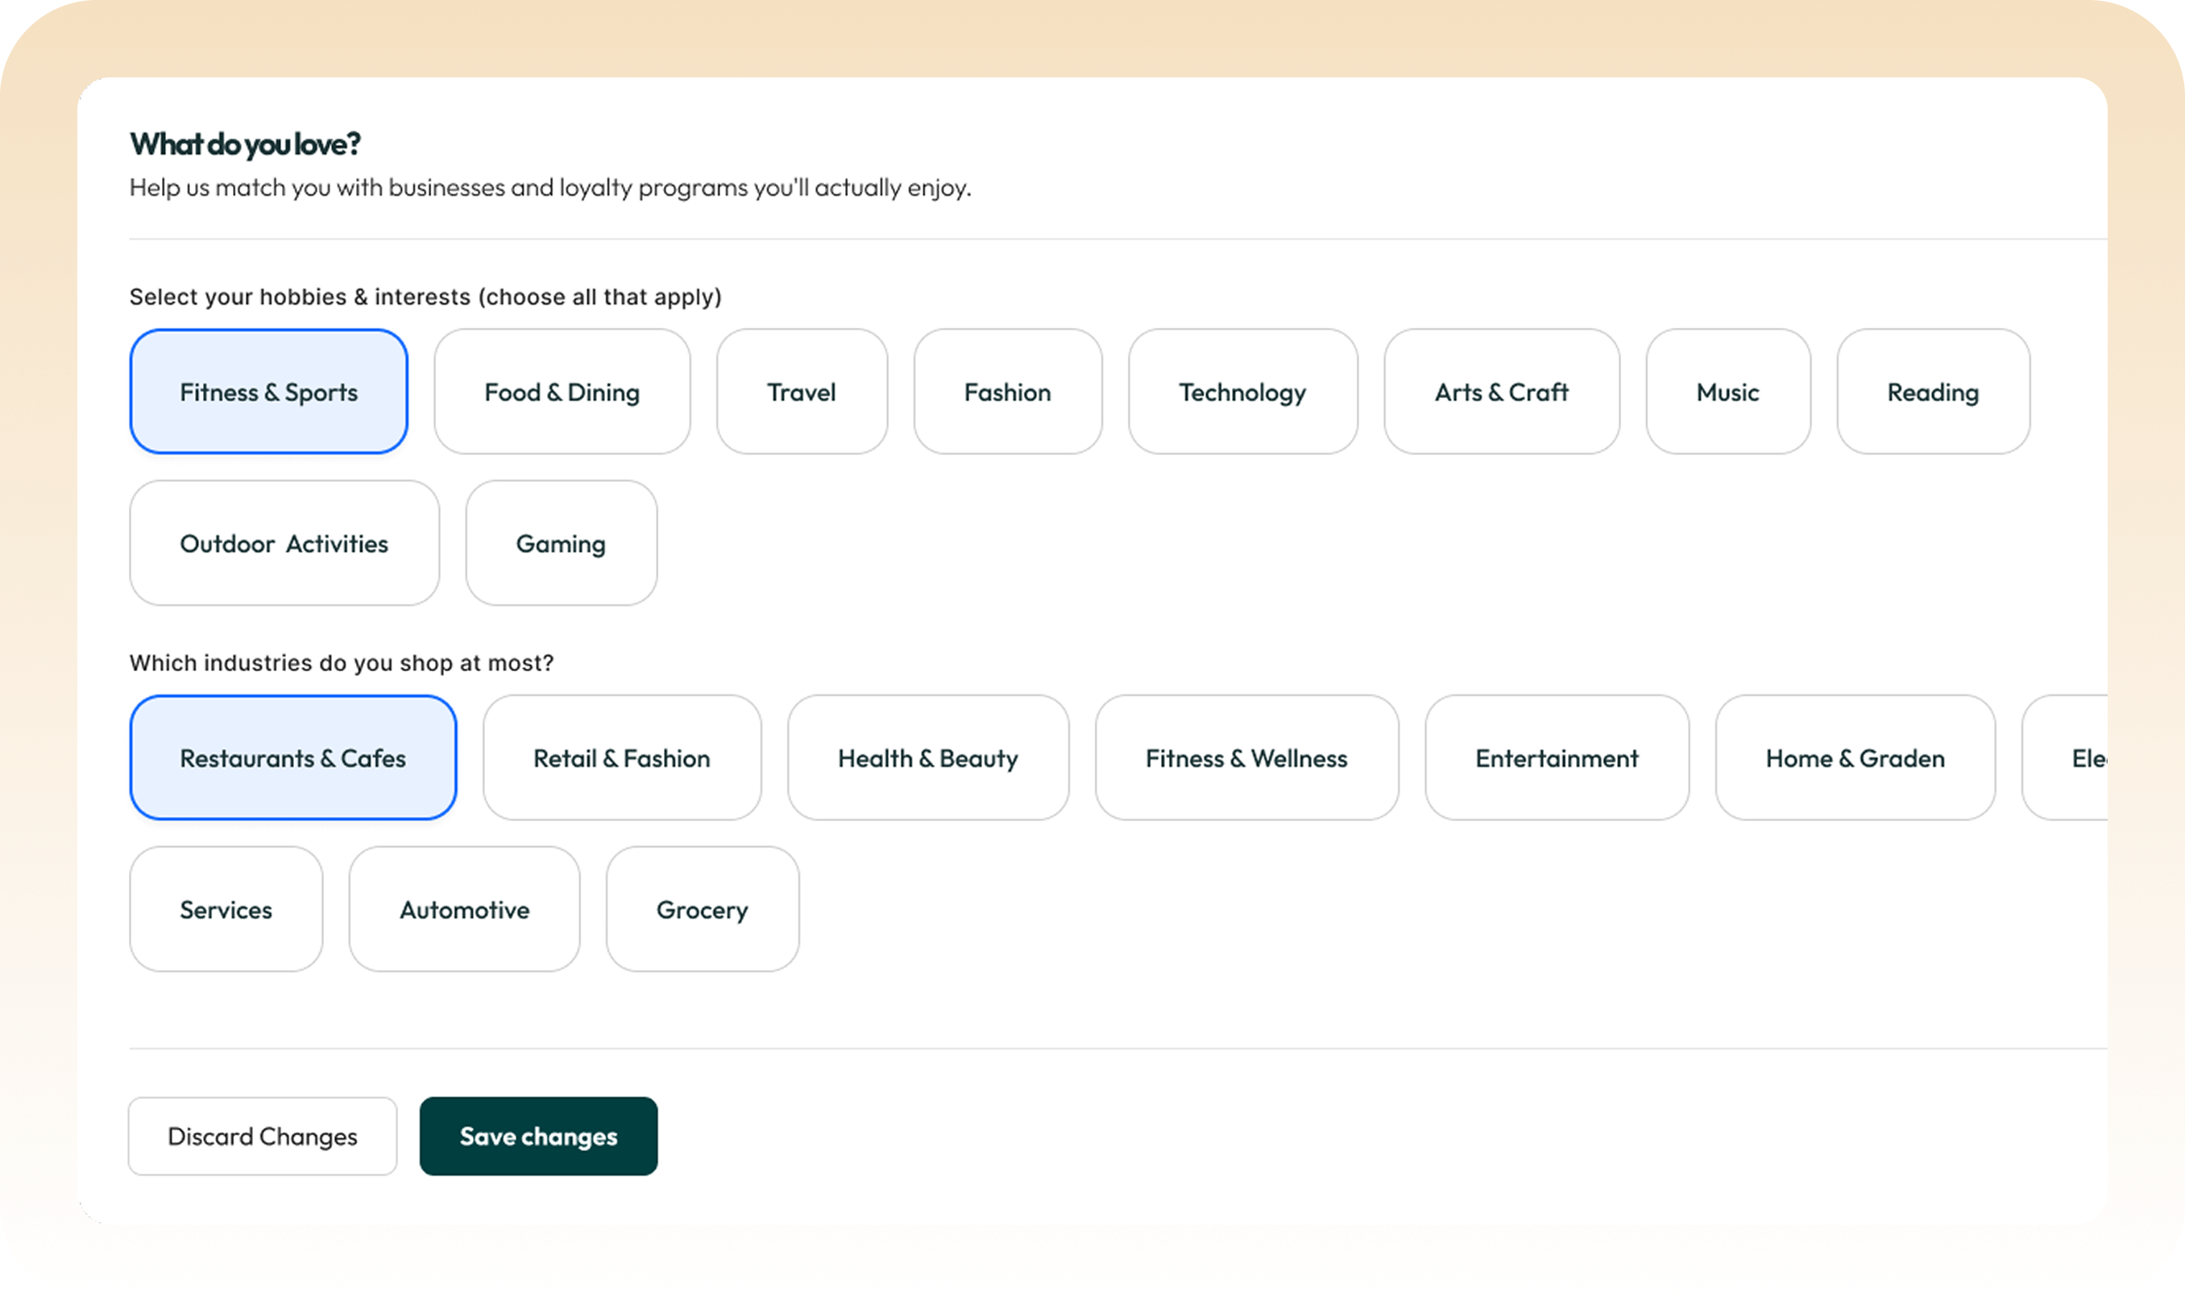Select Reading as an interest
The image size is (2185, 1302).
point(1932,392)
